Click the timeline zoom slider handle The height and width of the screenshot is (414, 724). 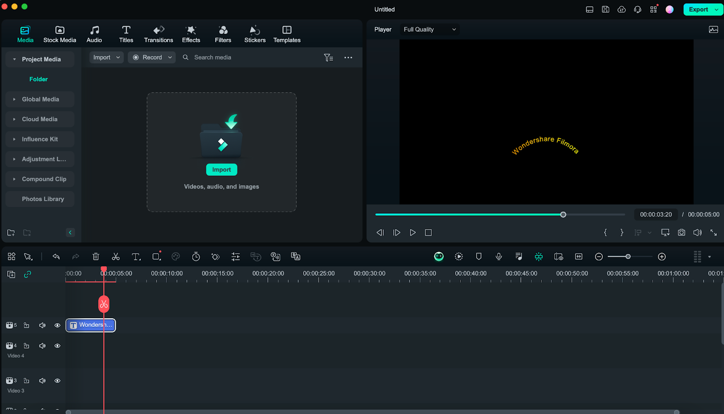[x=628, y=257]
